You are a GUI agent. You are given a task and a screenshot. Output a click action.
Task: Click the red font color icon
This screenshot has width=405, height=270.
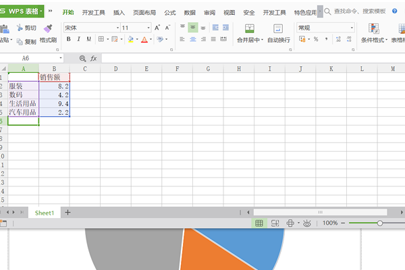click(144, 40)
